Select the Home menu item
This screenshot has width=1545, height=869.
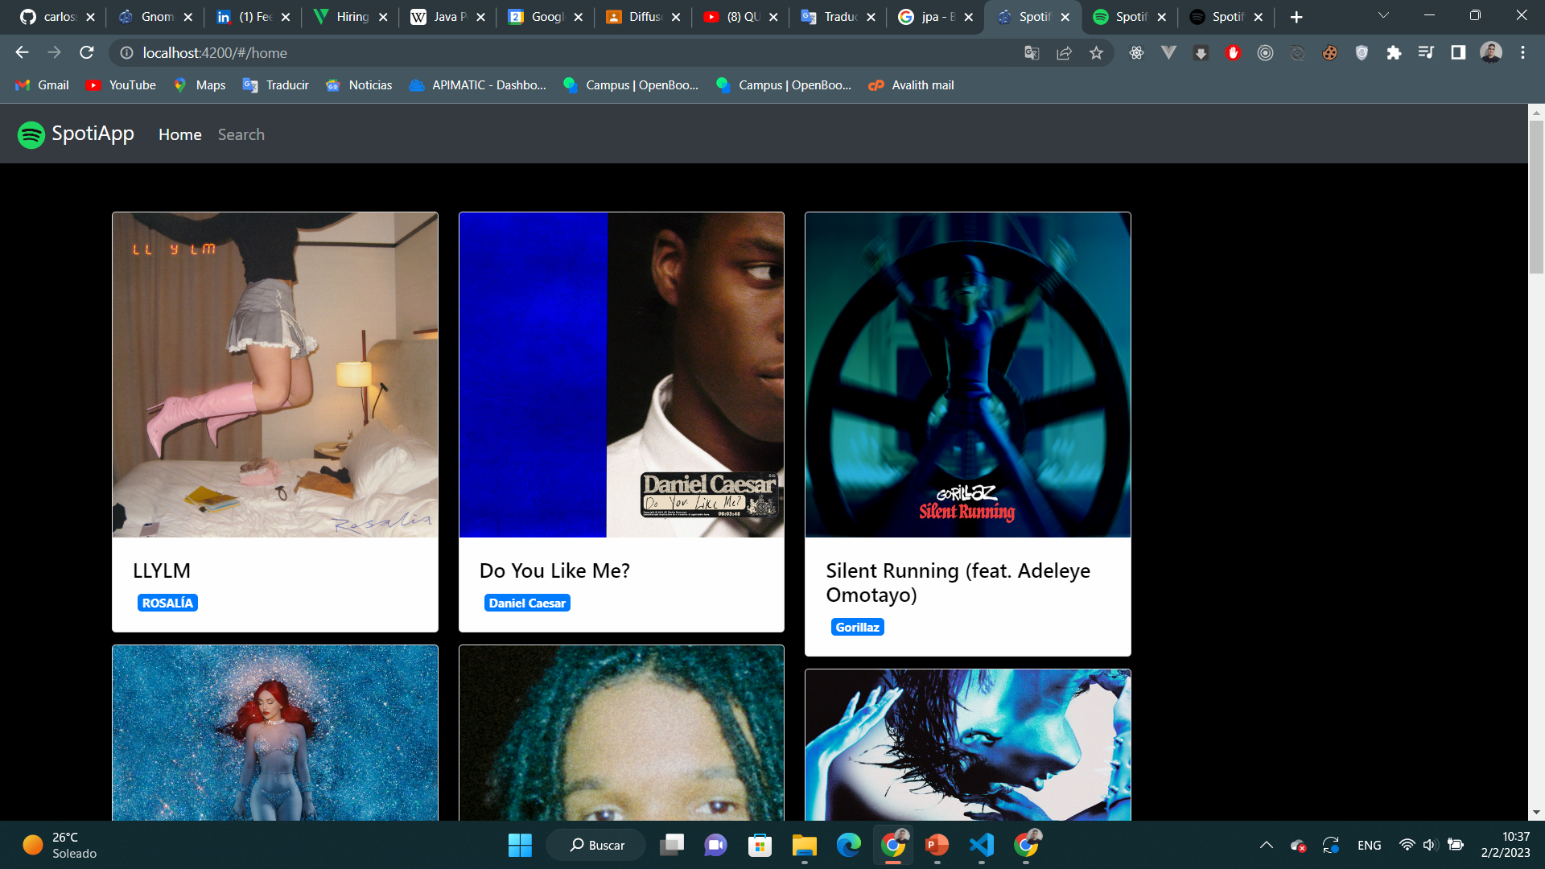[x=180, y=134]
